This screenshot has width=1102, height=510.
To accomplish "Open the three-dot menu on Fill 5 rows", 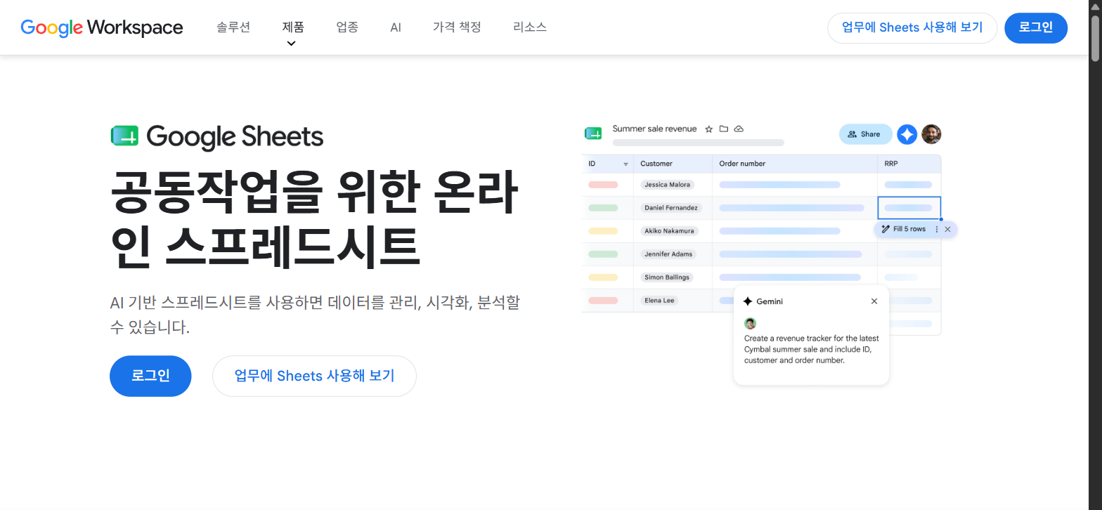I will click(936, 229).
